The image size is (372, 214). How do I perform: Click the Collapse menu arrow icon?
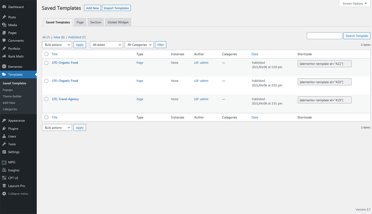pyautogui.click(x=4, y=194)
